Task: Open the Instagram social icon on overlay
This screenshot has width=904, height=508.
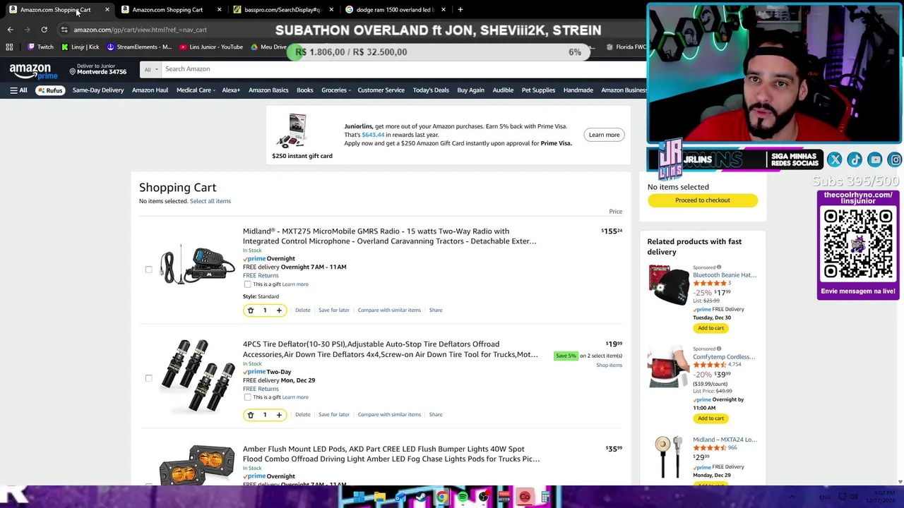Action: pyautogui.click(x=895, y=160)
